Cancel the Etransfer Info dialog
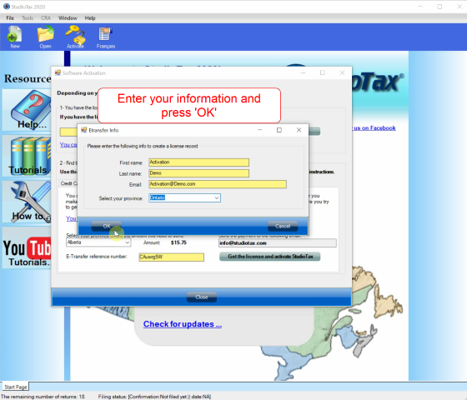Image resolution: width=467 pixels, height=400 pixels. click(283, 226)
